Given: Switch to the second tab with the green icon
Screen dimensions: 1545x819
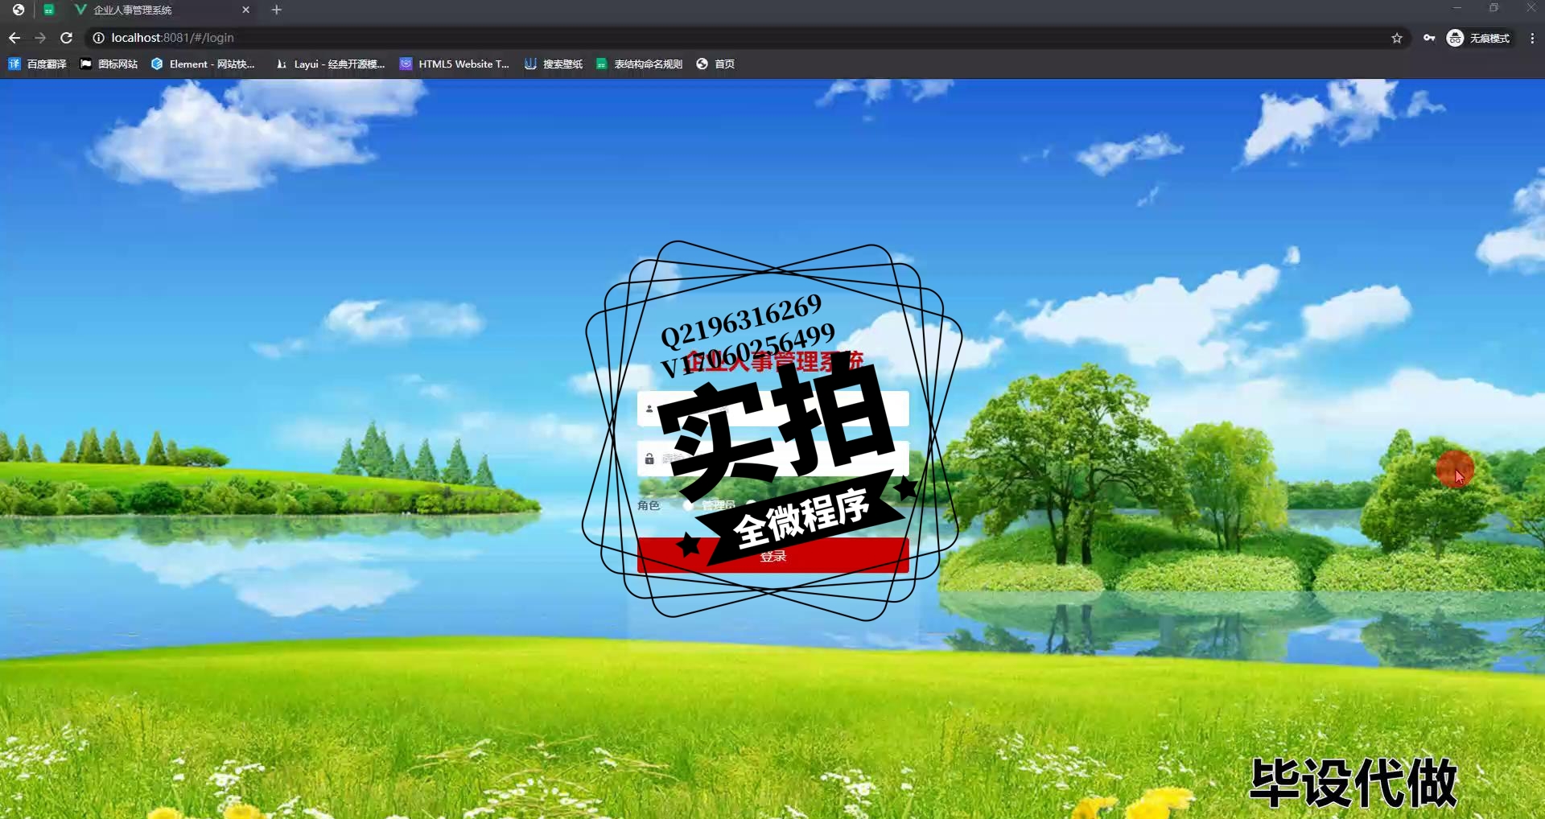Looking at the screenshot, I should pos(49,10).
